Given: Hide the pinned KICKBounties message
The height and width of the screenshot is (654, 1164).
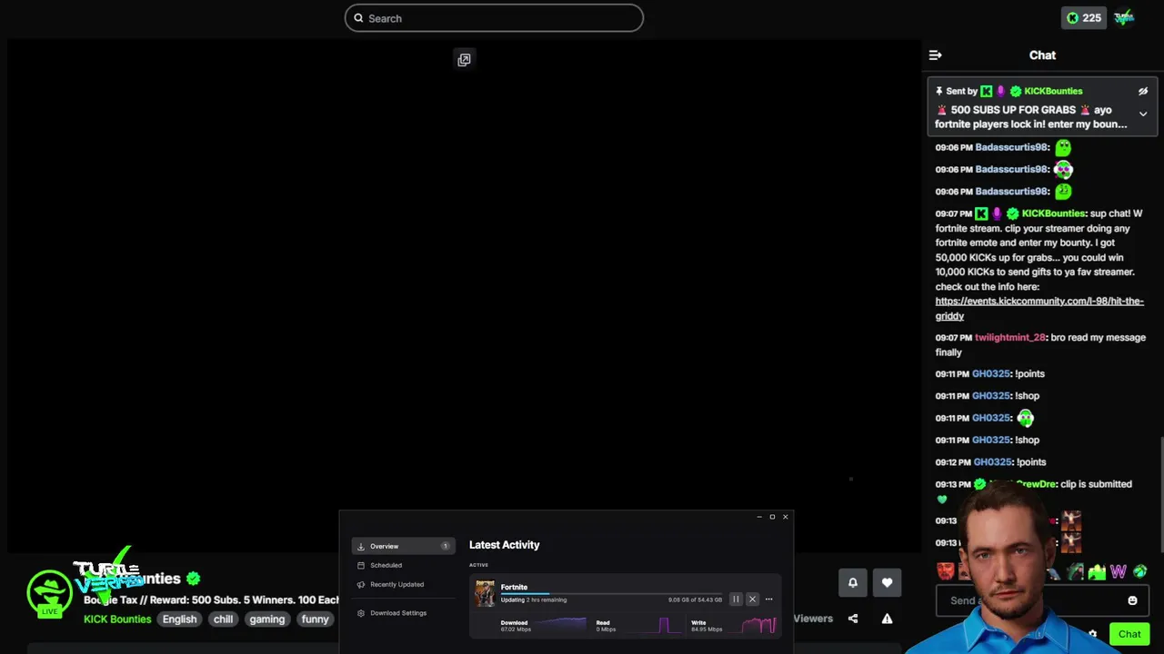Looking at the screenshot, I should click(x=1143, y=91).
